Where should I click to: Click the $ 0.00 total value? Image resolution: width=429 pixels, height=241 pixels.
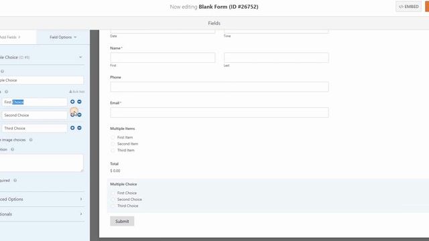point(115,171)
